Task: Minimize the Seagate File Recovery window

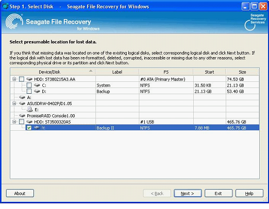Action: (x=245, y=7)
